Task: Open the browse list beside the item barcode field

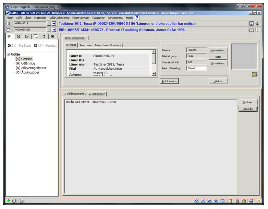Action: coord(49,30)
